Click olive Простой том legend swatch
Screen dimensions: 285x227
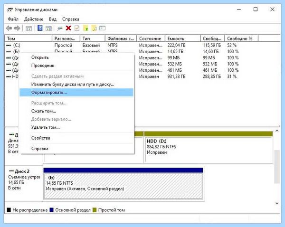(x=95, y=210)
